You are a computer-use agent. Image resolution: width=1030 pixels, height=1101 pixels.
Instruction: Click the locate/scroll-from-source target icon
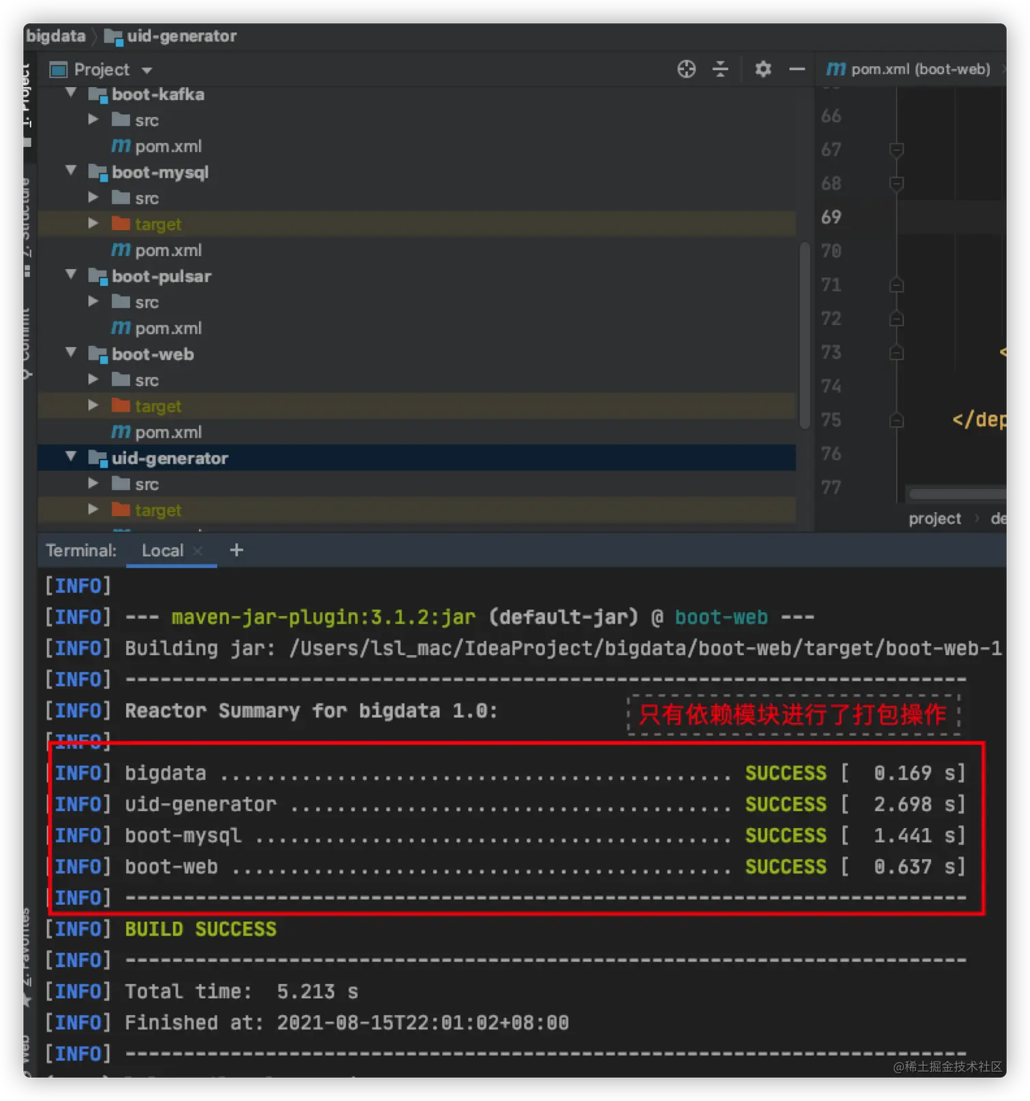(x=686, y=69)
